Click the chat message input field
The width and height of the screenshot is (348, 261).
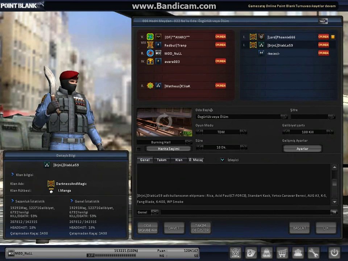(245, 212)
